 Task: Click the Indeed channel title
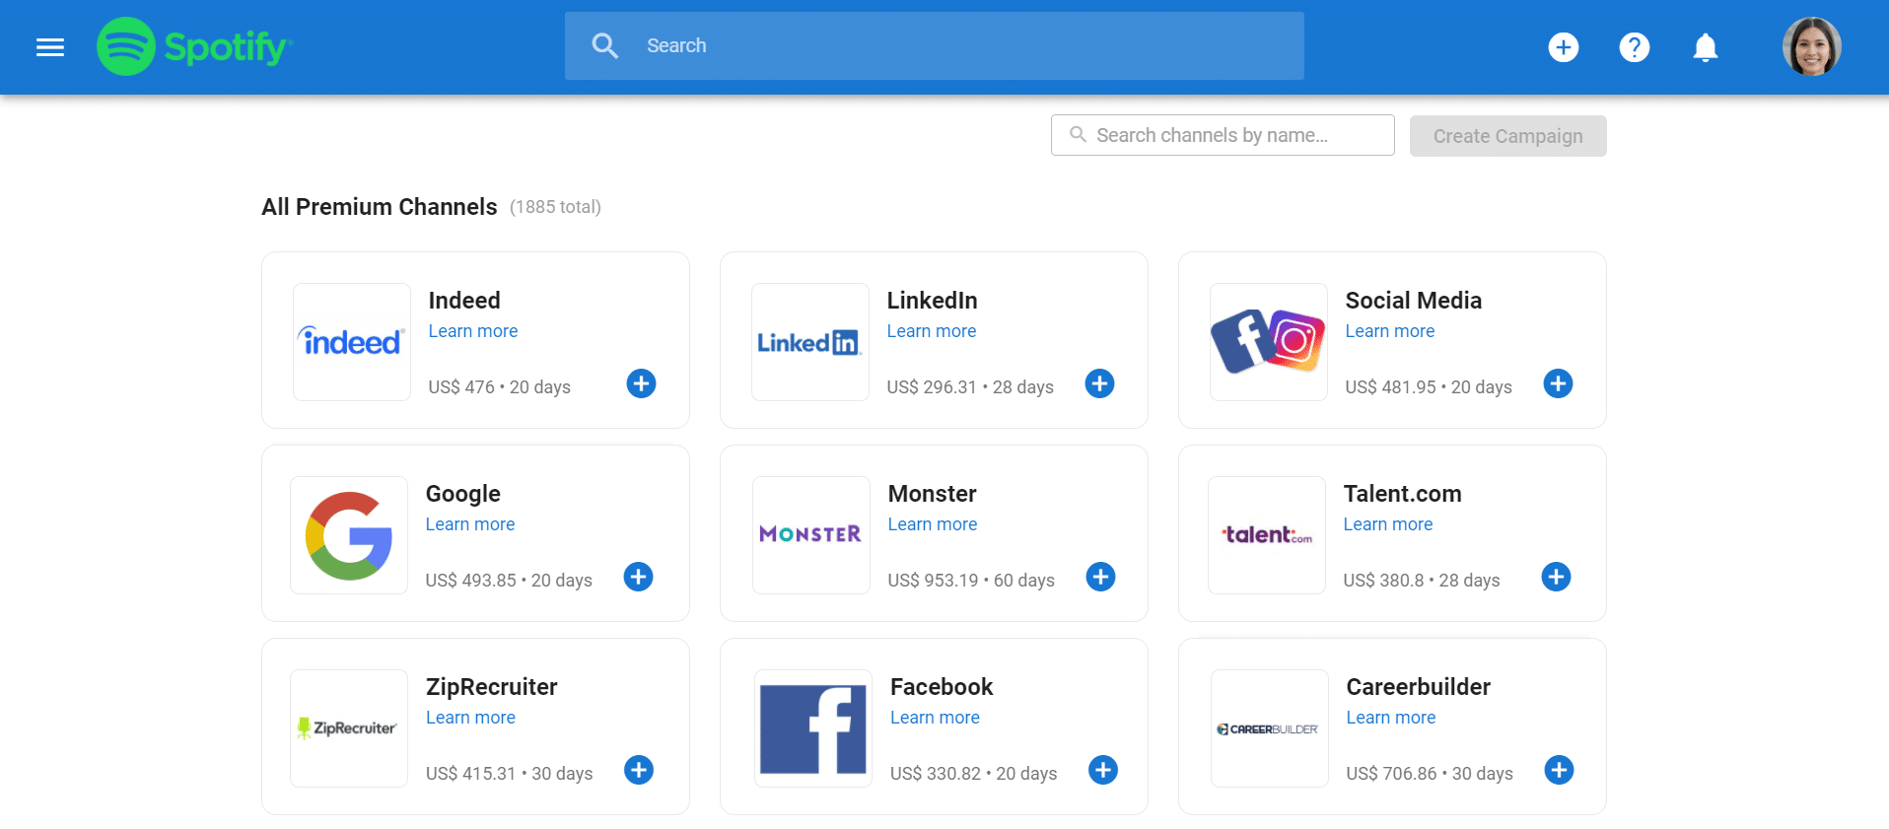click(x=464, y=301)
